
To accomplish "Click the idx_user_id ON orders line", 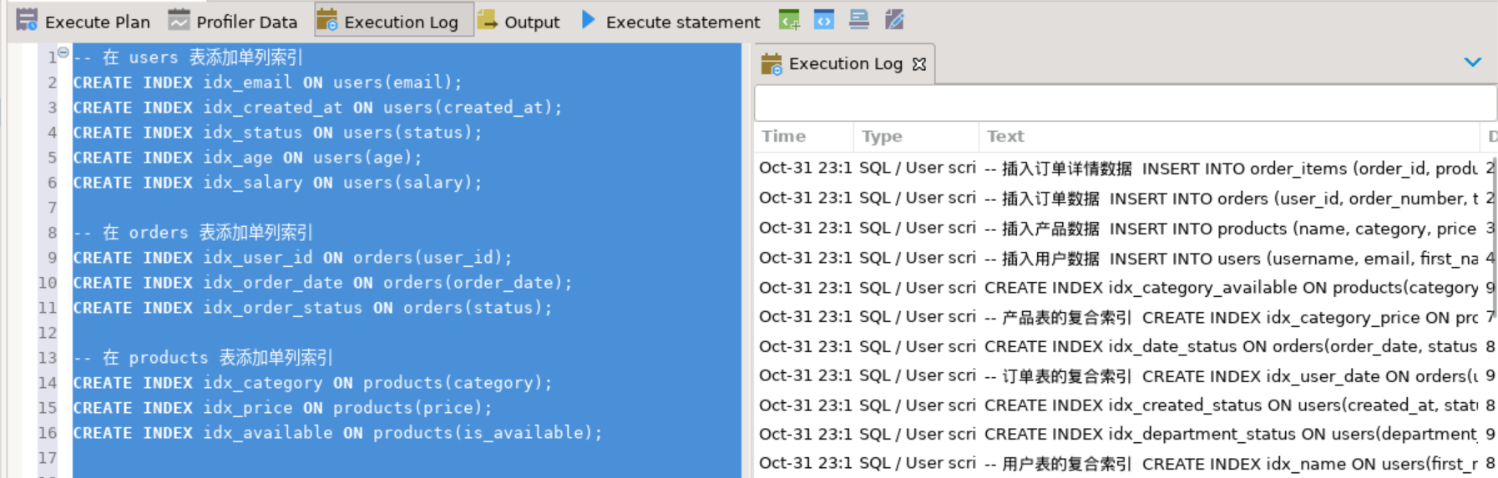I will [292, 258].
